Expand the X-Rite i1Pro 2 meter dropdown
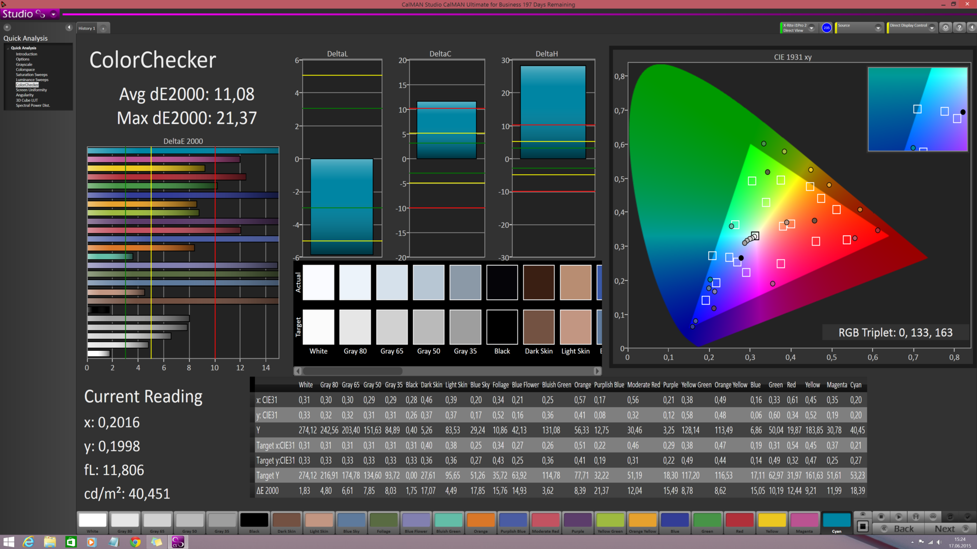 [812, 28]
